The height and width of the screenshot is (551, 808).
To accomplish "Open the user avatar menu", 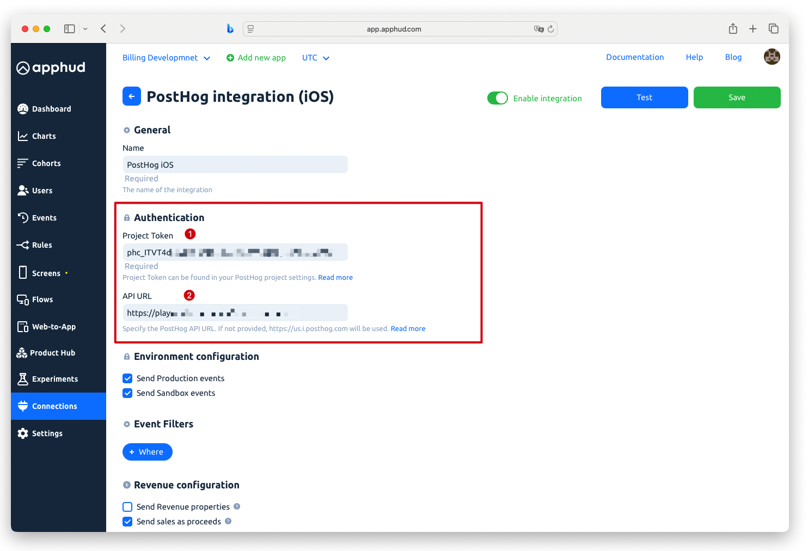I will (772, 57).
